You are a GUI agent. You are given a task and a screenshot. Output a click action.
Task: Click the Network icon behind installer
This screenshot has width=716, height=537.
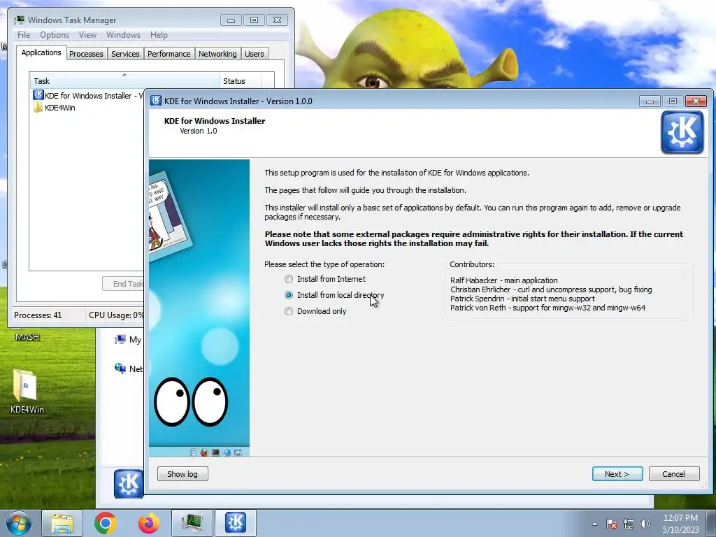120,368
